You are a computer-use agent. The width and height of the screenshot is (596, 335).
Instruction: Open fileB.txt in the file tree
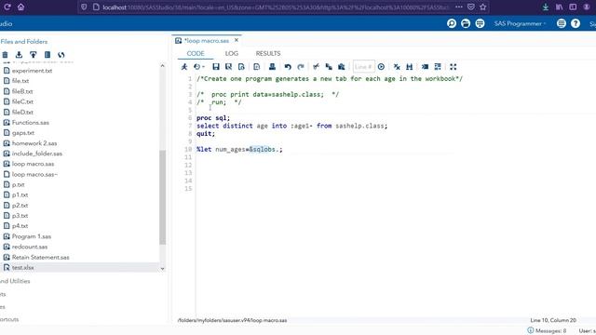pos(22,91)
